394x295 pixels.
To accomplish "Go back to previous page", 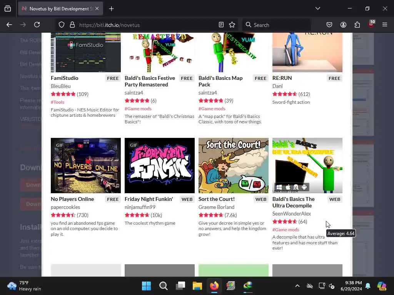I will (x=9, y=25).
